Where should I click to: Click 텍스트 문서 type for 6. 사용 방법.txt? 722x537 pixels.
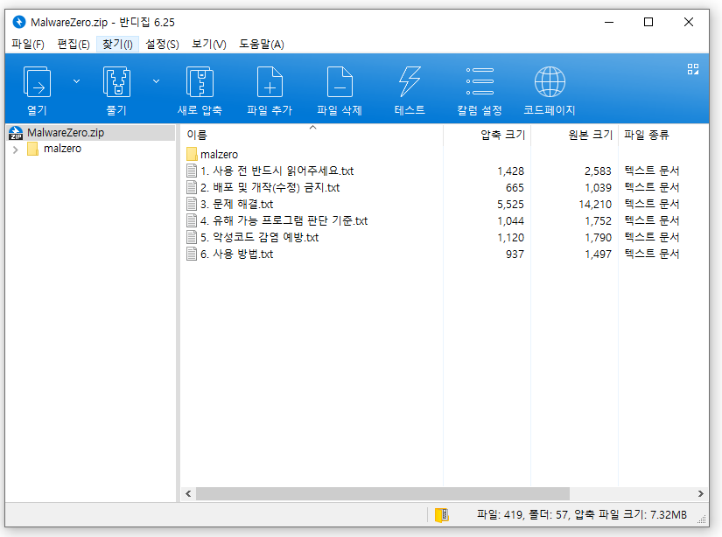(651, 254)
